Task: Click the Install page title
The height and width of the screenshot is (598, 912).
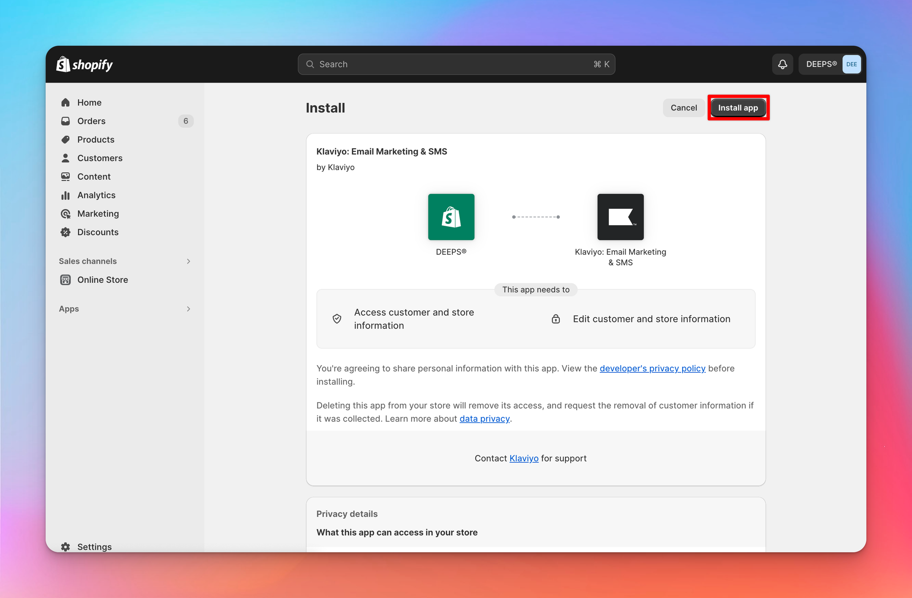Action: (x=326, y=108)
